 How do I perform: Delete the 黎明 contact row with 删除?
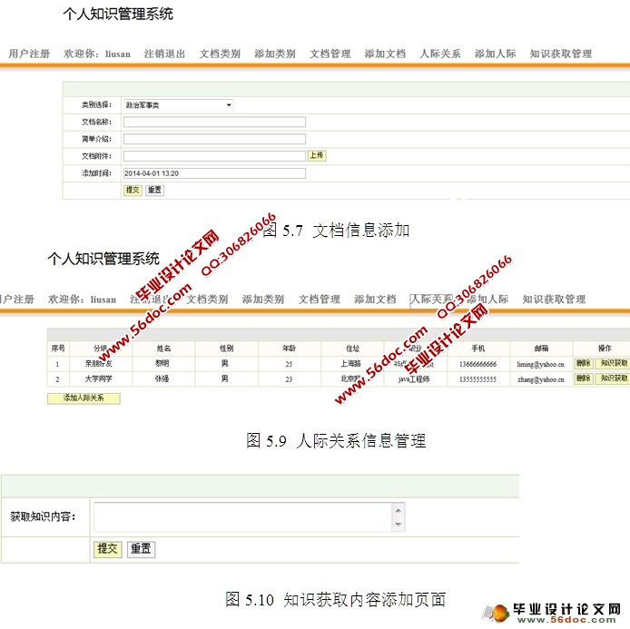click(583, 363)
